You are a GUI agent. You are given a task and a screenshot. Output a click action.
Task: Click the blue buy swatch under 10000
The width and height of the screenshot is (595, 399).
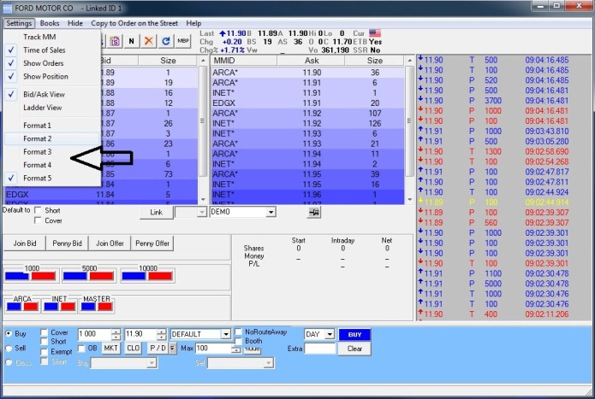[x=134, y=276]
